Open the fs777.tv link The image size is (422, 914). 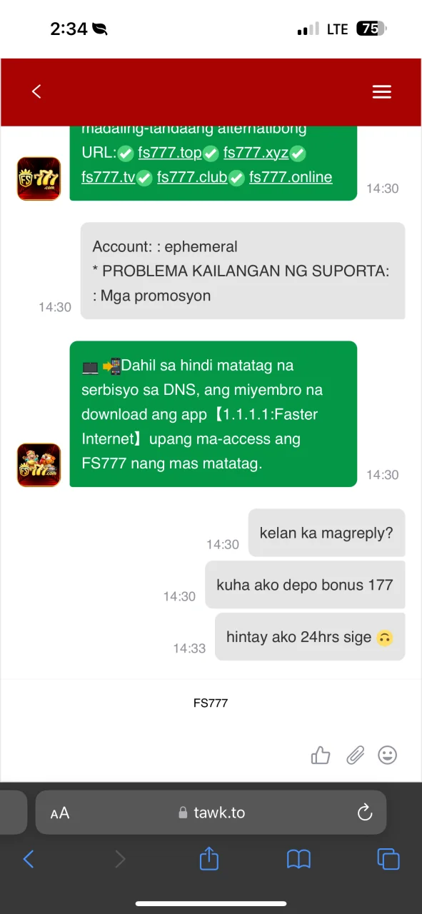(109, 177)
